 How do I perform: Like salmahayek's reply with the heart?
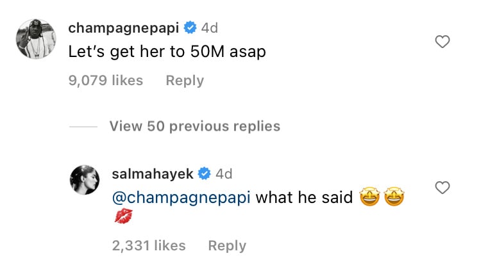pyautogui.click(x=442, y=188)
